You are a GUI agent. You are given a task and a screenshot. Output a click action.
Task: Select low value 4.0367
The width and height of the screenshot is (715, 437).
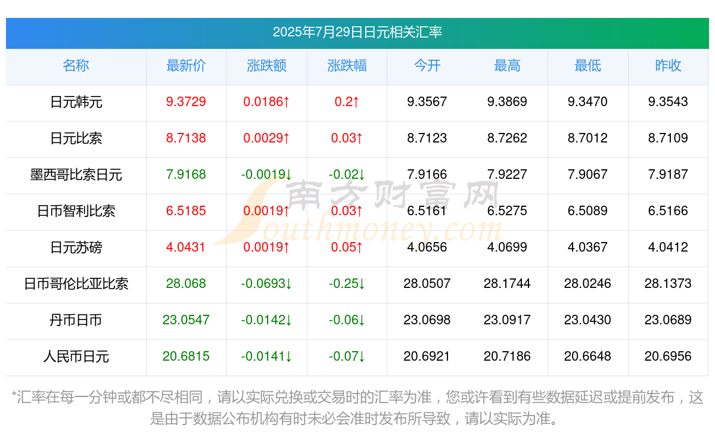point(588,247)
